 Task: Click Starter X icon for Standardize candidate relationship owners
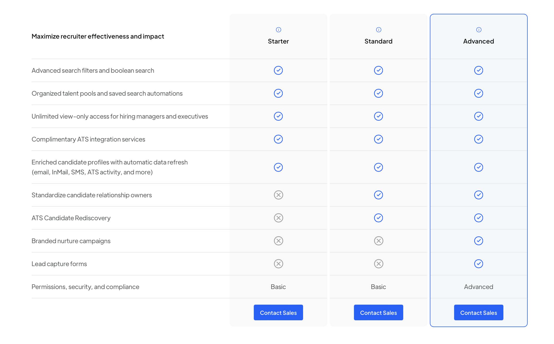click(x=278, y=195)
